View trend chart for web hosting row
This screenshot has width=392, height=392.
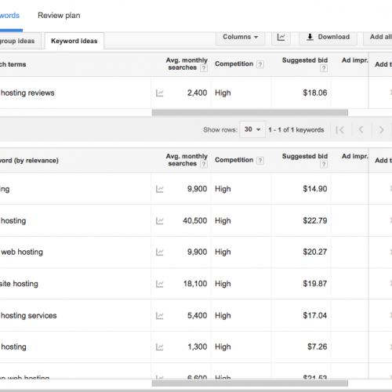click(160, 252)
